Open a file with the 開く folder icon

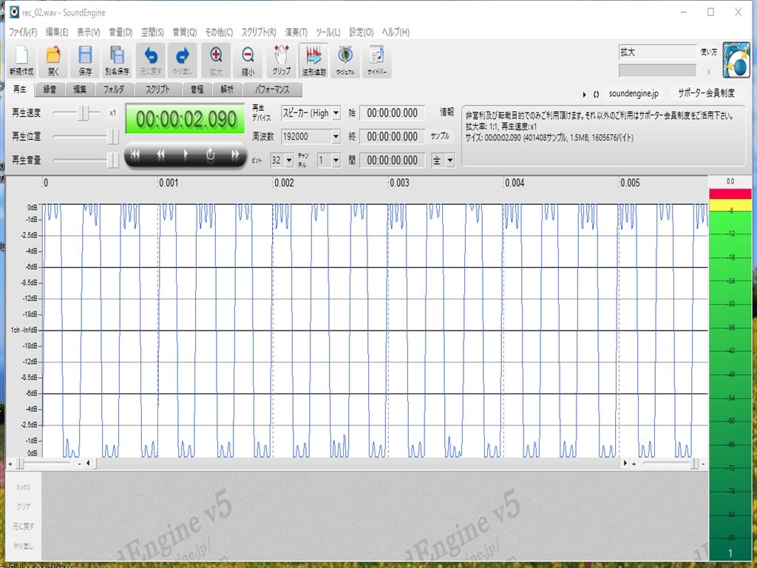pos(52,59)
